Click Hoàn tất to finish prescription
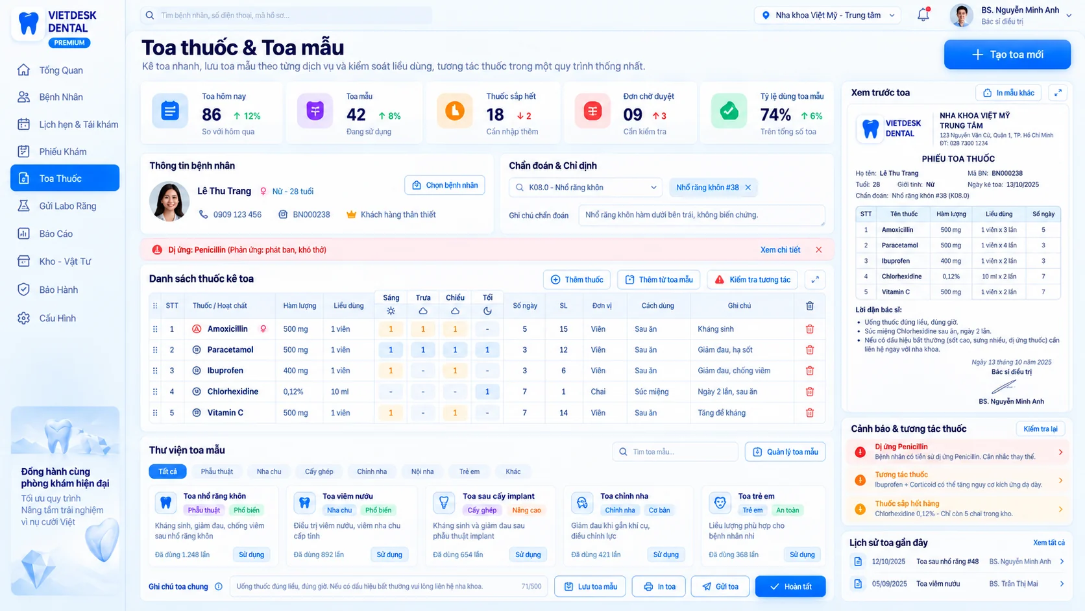 pyautogui.click(x=790, y=586)
